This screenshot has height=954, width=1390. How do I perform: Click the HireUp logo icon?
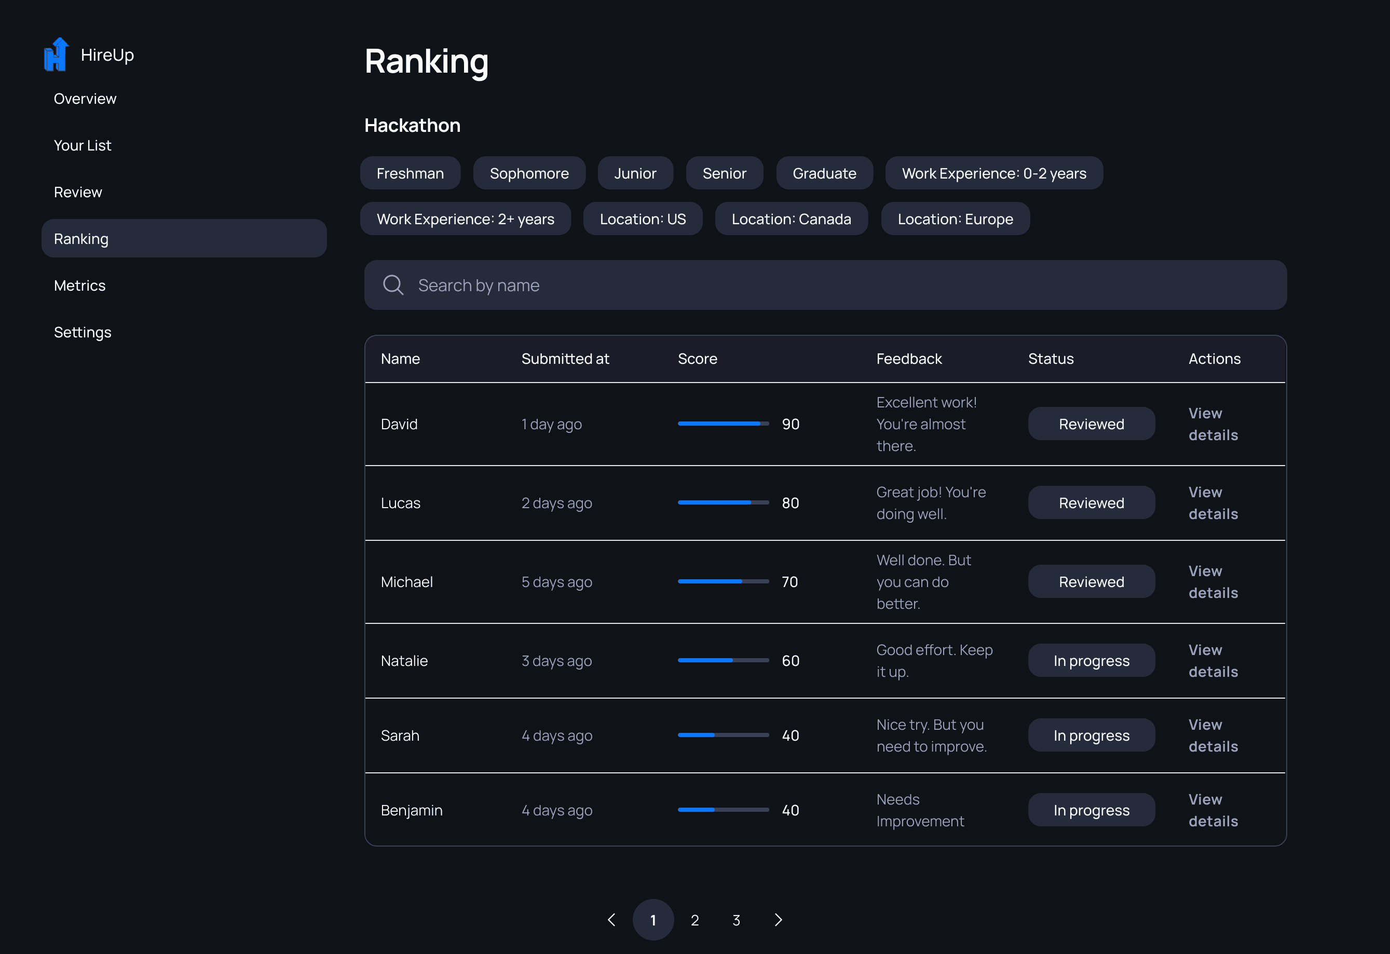pos(56,54)
